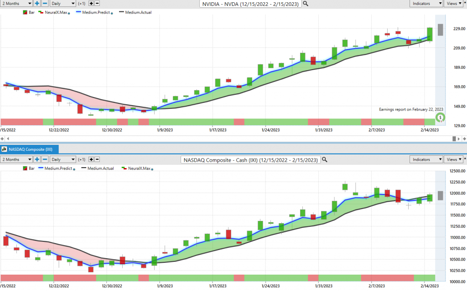Click the Medium.Actual text on NASDAQ legend
Image resolution: width=467 pixels, height=291 pixels.
101,168
